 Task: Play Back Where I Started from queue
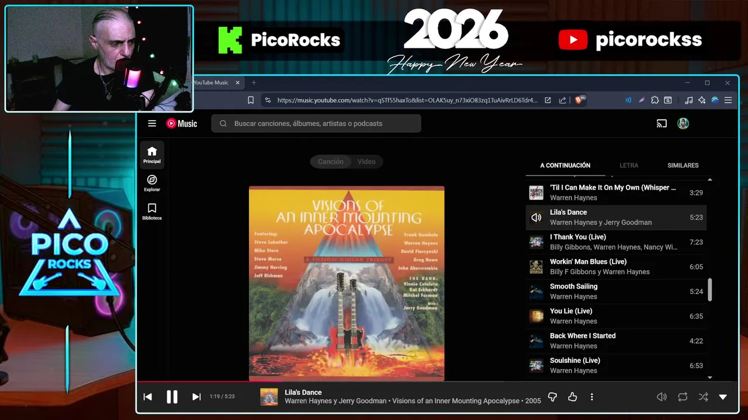tap(617, 341)
